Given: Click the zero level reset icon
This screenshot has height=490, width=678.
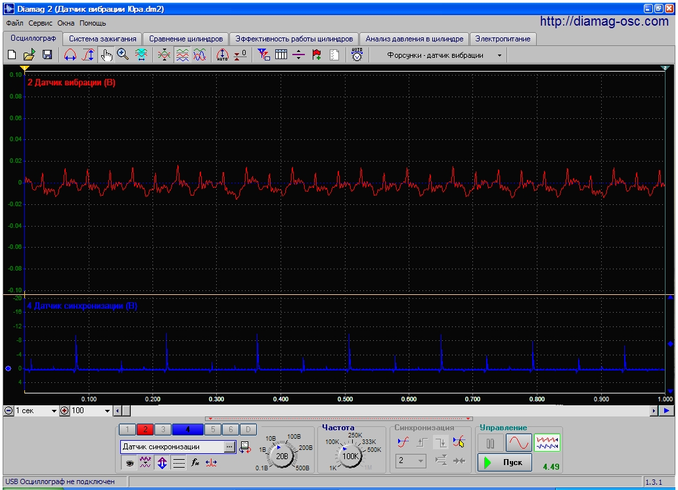Looking at the screenshot, I should [240, 55].
